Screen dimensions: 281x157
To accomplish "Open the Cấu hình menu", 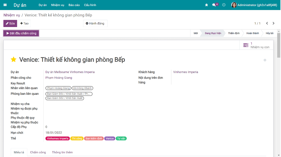I will 90,5.
